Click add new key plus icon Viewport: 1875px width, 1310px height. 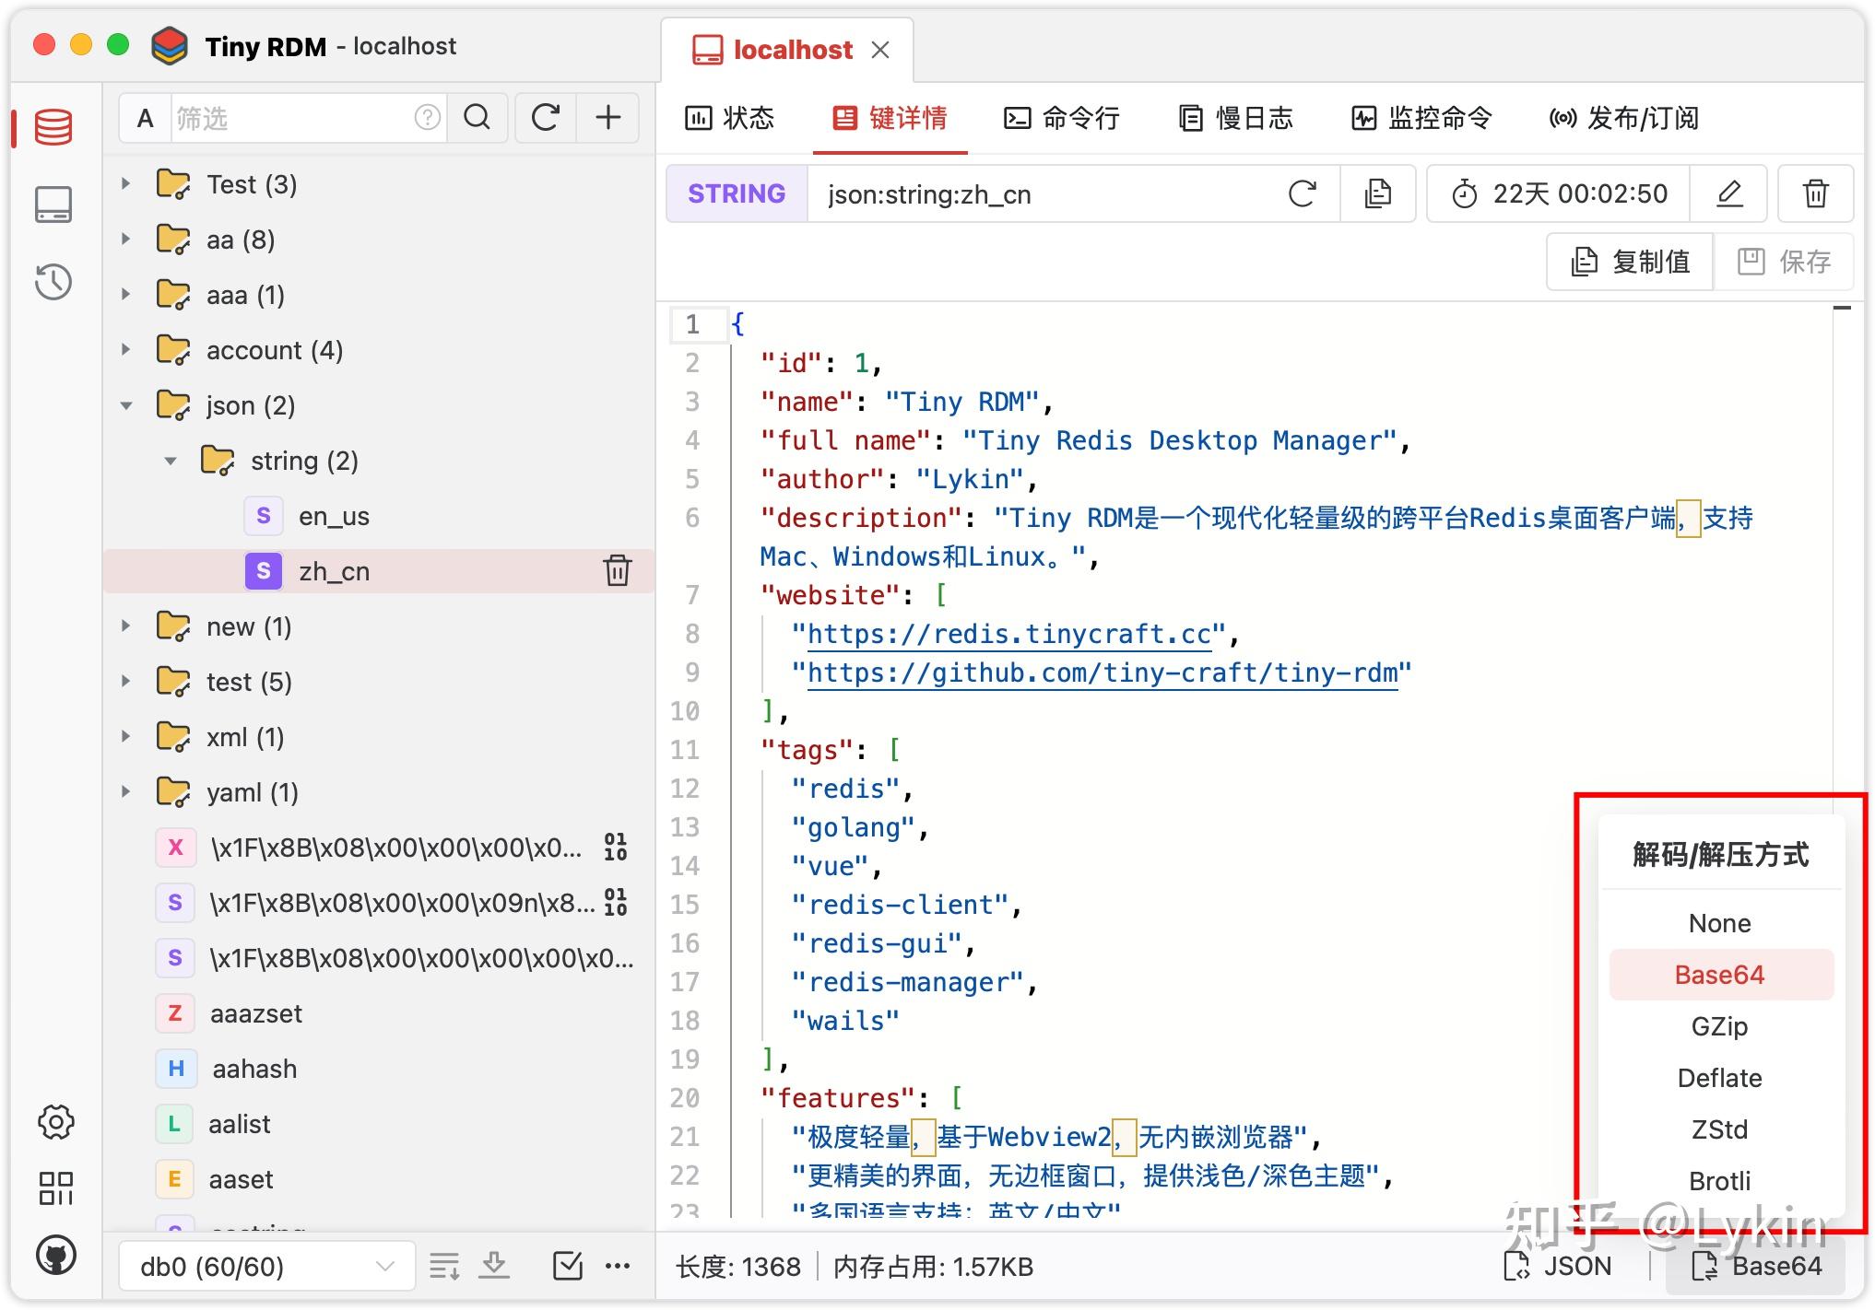(x=607, y=118)
